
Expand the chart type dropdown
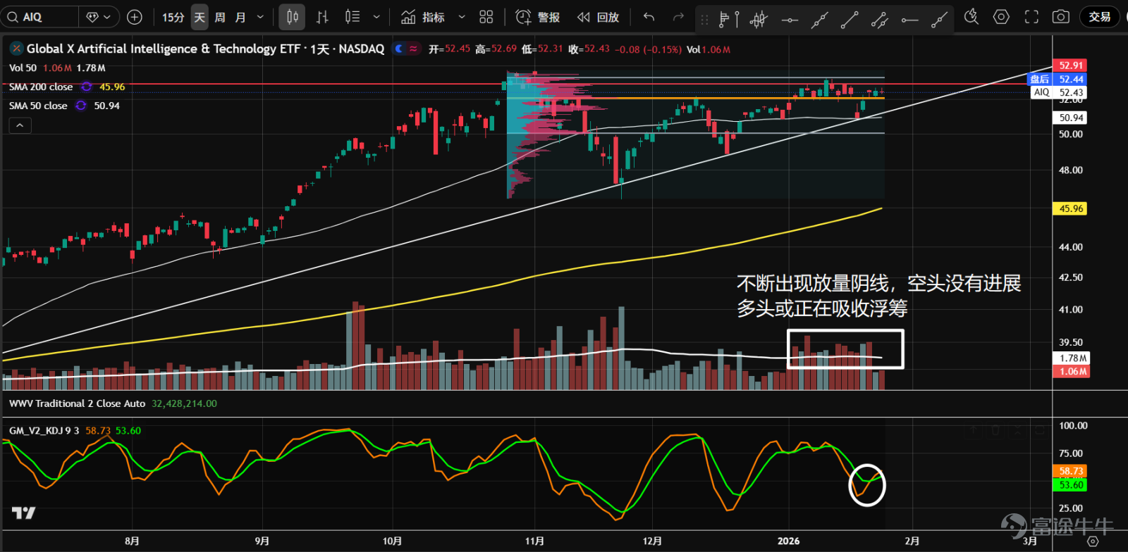[376, 17]
